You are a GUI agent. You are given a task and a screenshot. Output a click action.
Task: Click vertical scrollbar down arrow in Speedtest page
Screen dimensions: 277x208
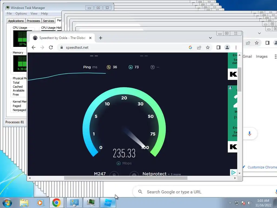[x=240, y=173]
